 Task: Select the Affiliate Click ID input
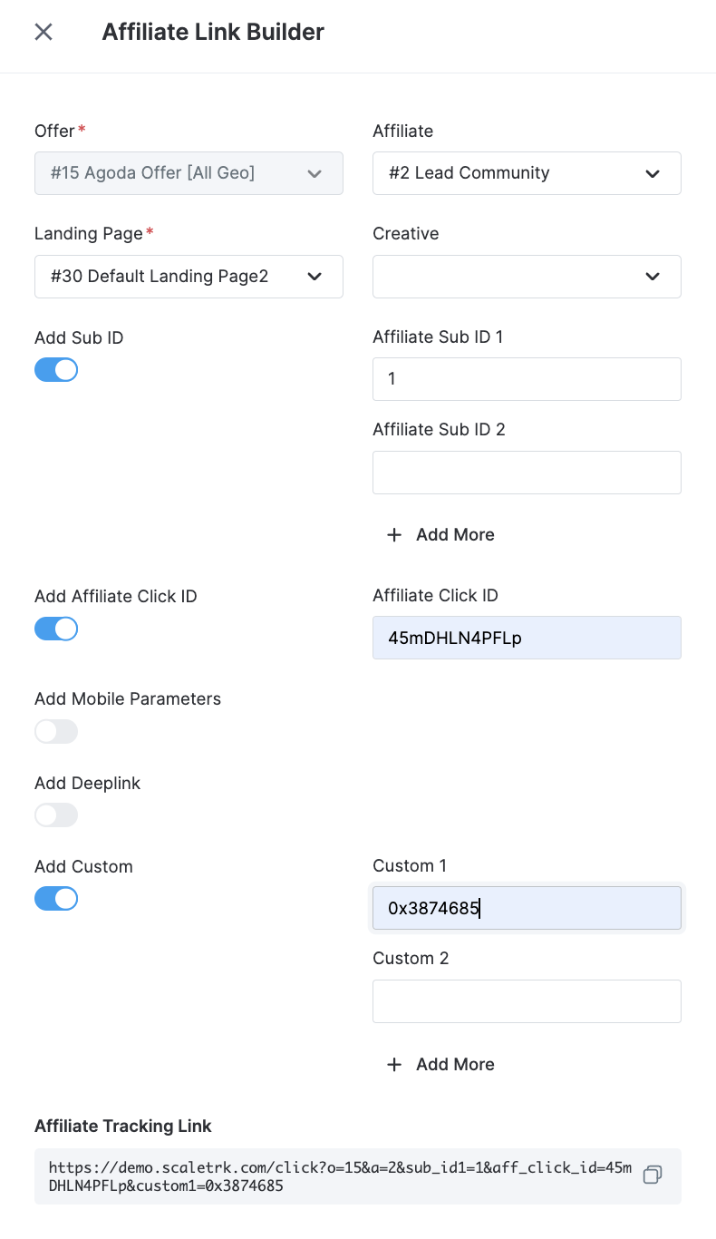527,638
